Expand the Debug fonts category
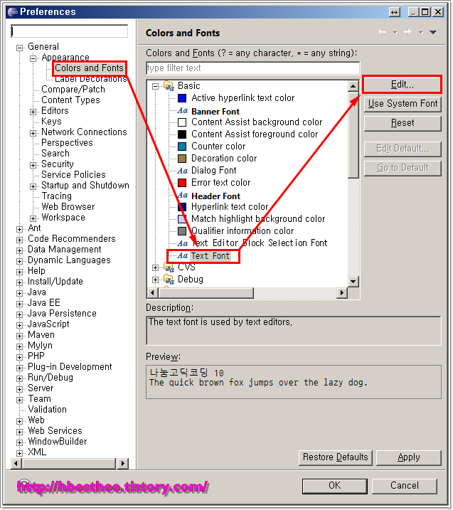 [156, 280]
